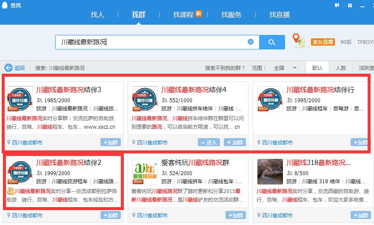Sort results by 人数
The height and width of the screenshot is (225, 374).
tap(341, 68)
